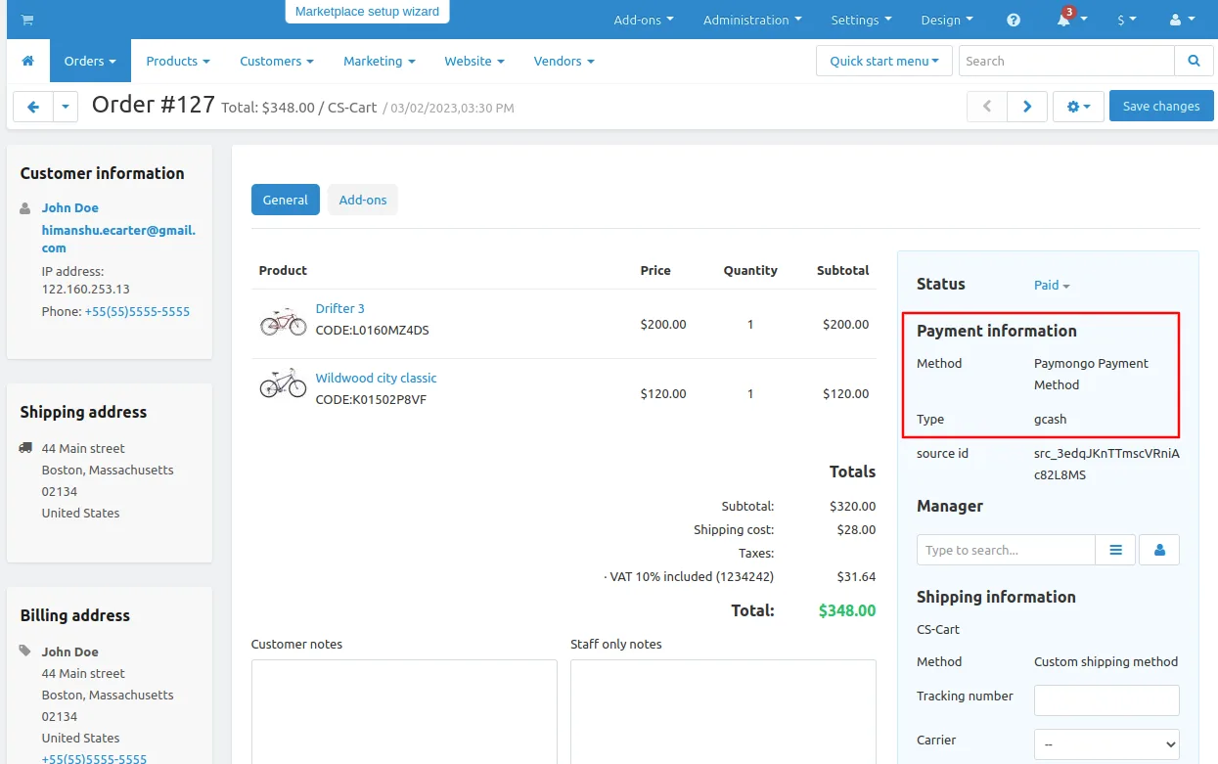1218x764 pixels.
Task: Click the gcash payment type value
Action: 1051,419
